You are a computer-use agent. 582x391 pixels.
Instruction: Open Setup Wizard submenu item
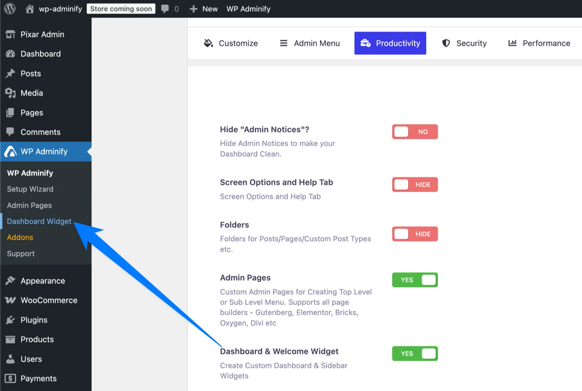coord(30,189)
